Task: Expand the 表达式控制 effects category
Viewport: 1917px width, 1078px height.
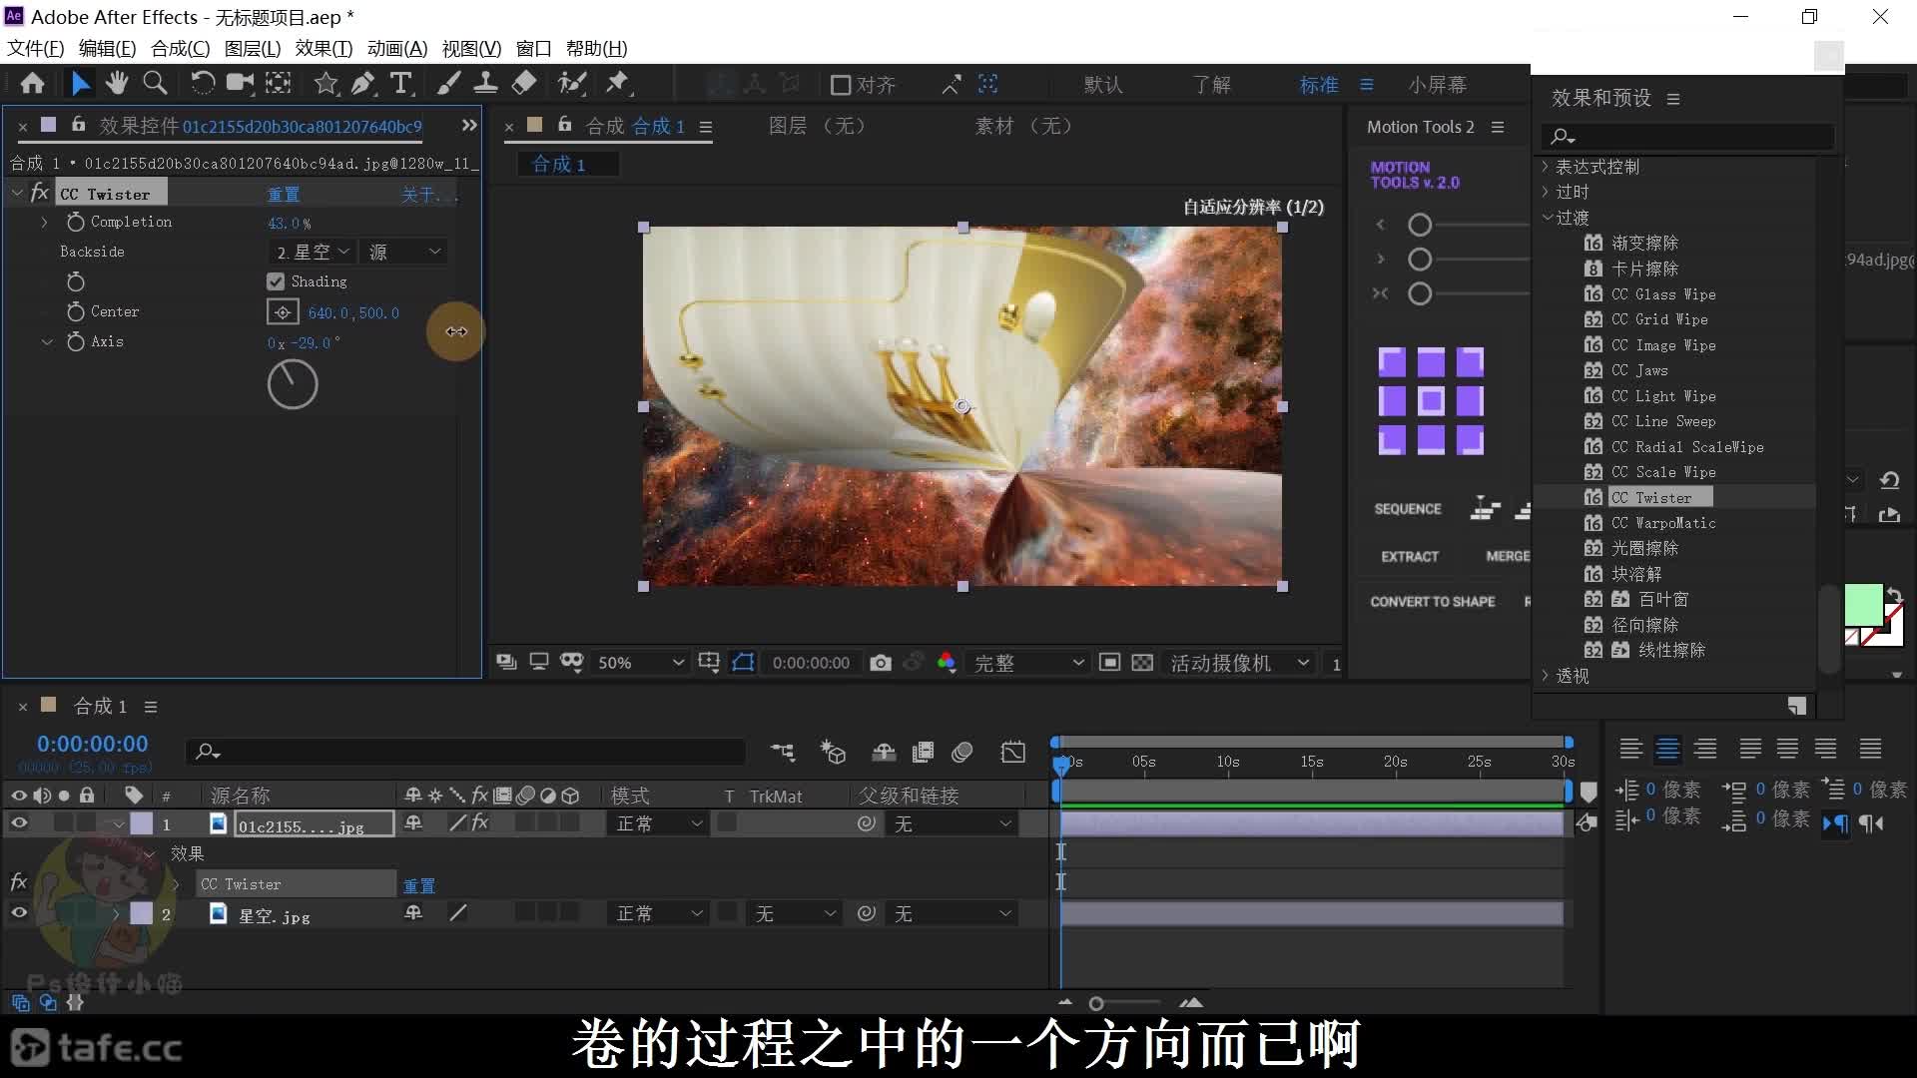Action: pos(1546,167)
